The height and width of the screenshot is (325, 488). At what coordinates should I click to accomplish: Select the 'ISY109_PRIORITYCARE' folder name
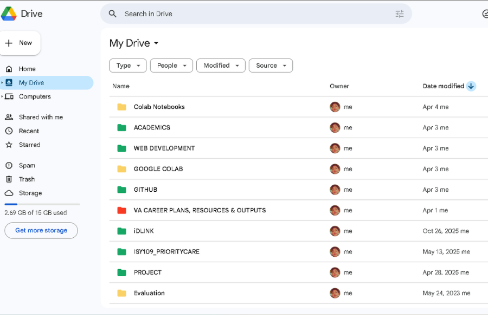point(166,251)
